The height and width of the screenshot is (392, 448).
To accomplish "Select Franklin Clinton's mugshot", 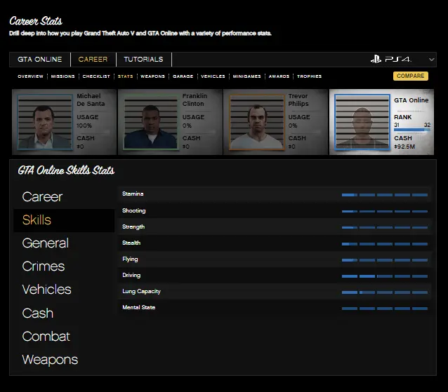I will point(150,122).
